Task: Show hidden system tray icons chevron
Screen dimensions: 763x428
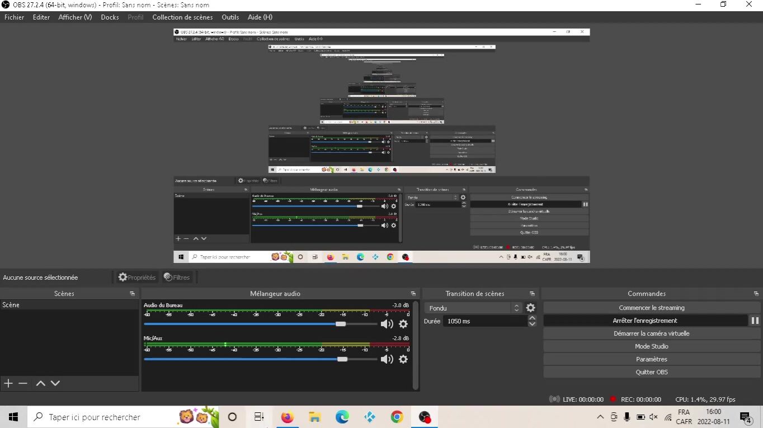Action: click(600, 417)
